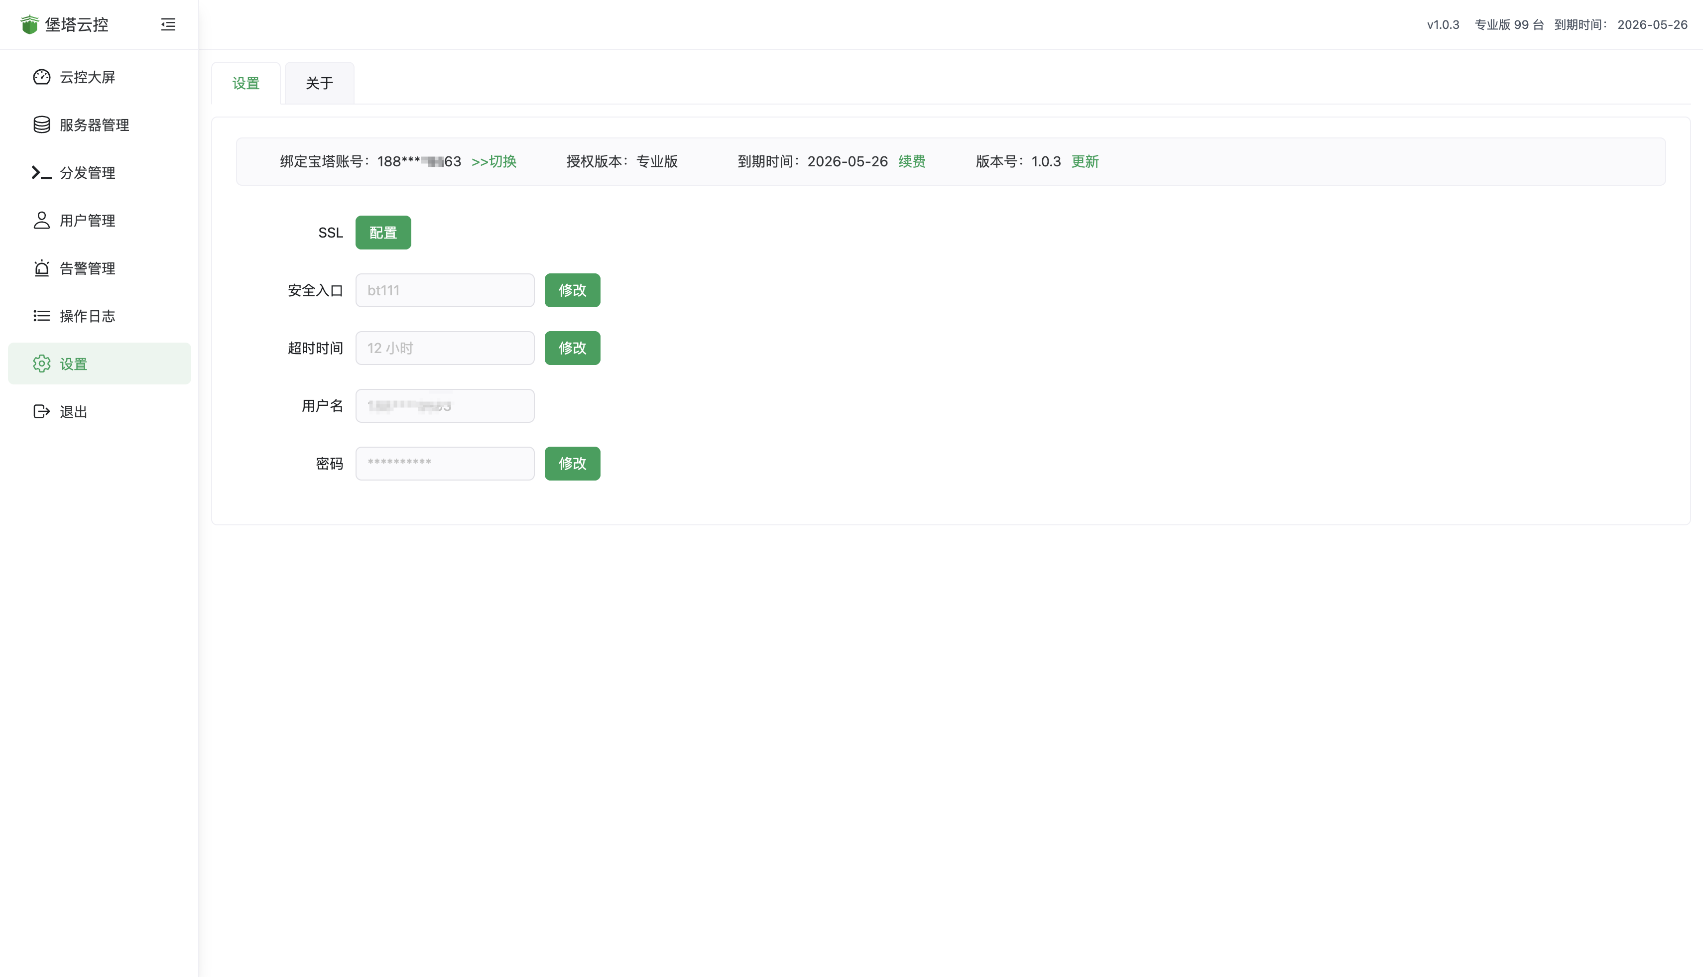The width and height of the screenshot is (1703, 977).
Task: Click 修改 next to 密码
Action: [x=572, y=464]
